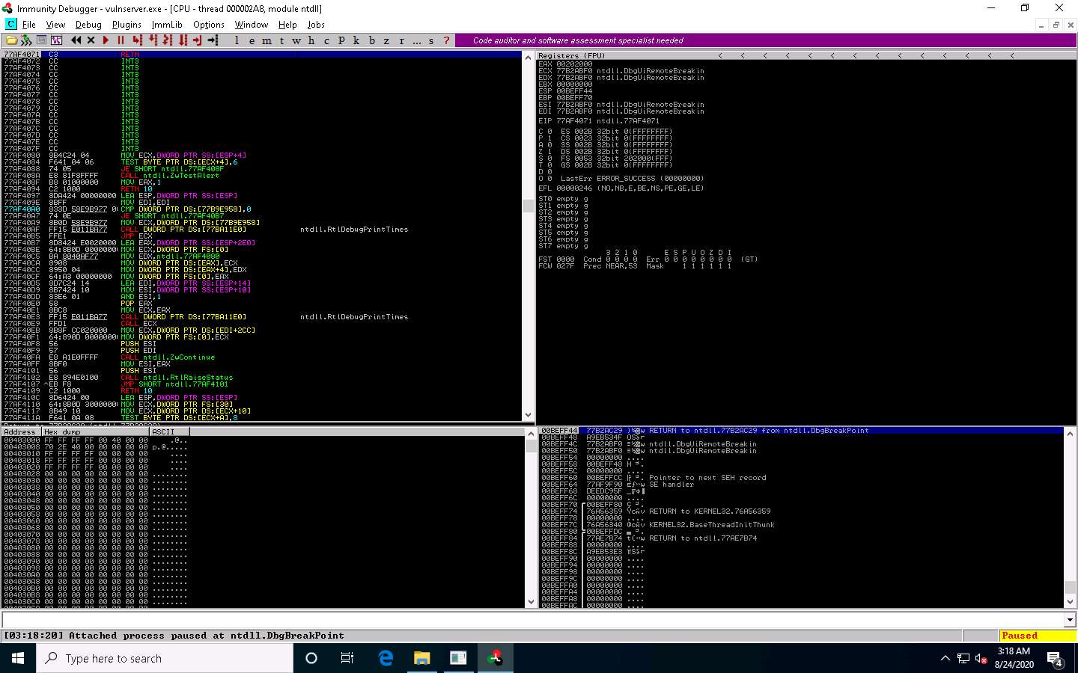The width and height of the screenshot is (1078, 673).
Task: Show Patches with the 'P' button
Action: 341,40
